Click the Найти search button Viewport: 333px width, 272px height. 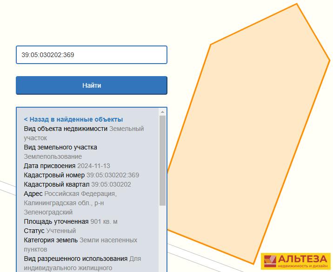(92, 85)
